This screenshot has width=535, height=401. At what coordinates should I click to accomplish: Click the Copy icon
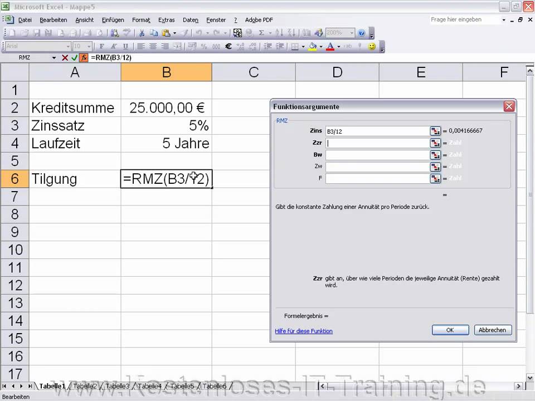(x=154, y=33)
